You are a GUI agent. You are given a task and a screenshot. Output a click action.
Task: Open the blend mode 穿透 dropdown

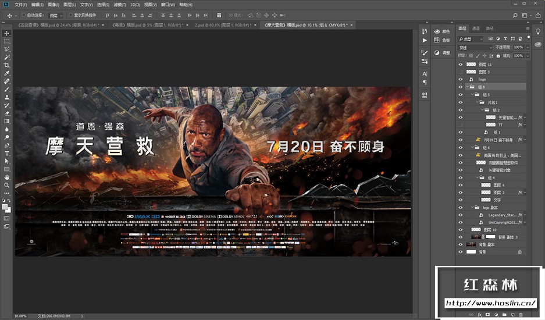pyautogui.click(x=475, y=47)
